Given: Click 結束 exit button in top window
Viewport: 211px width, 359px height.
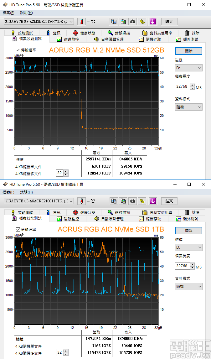Looking at the screenshot, I should (x=169, y=22).
